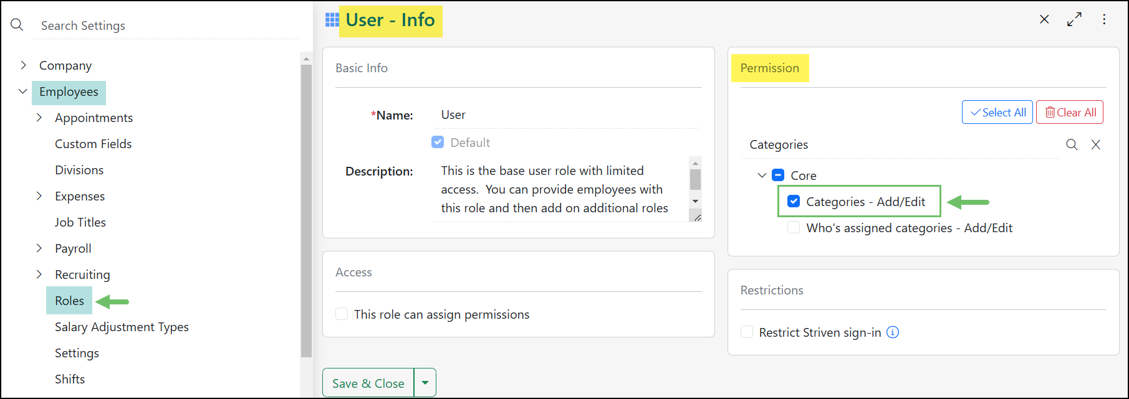Open Shifts settings
This screenshot has height=399, width=1129.
[x=70, y=379]
